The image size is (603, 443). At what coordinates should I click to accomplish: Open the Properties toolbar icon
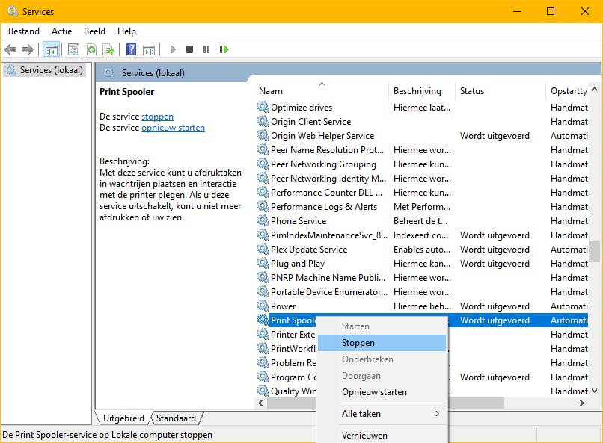click(x=73, y=49)
